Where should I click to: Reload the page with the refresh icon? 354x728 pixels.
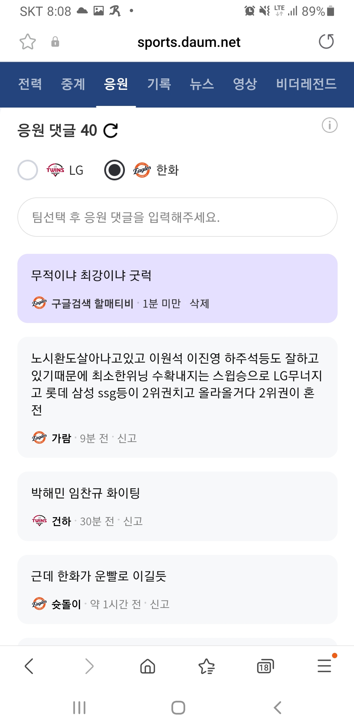tap(326, 42)
